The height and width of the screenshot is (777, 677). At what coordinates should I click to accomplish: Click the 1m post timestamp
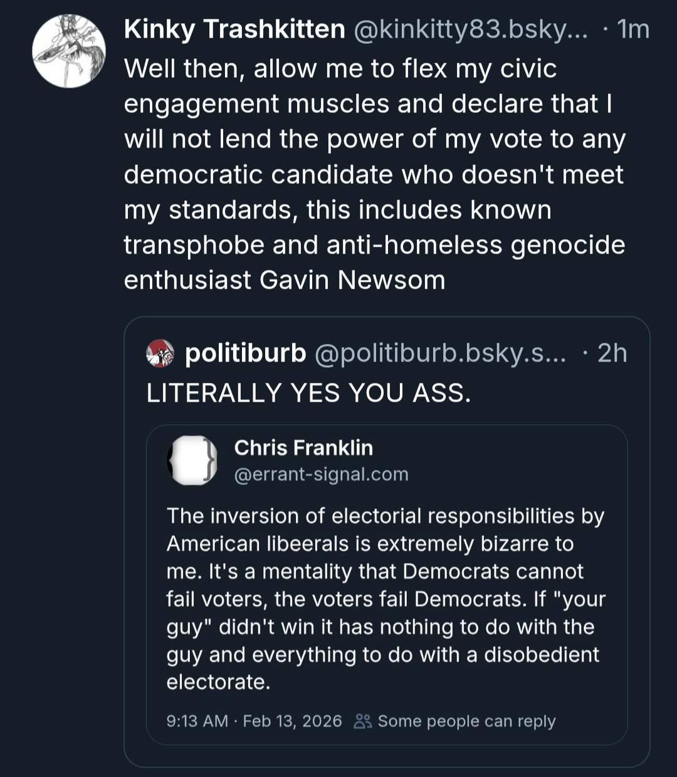633,29
